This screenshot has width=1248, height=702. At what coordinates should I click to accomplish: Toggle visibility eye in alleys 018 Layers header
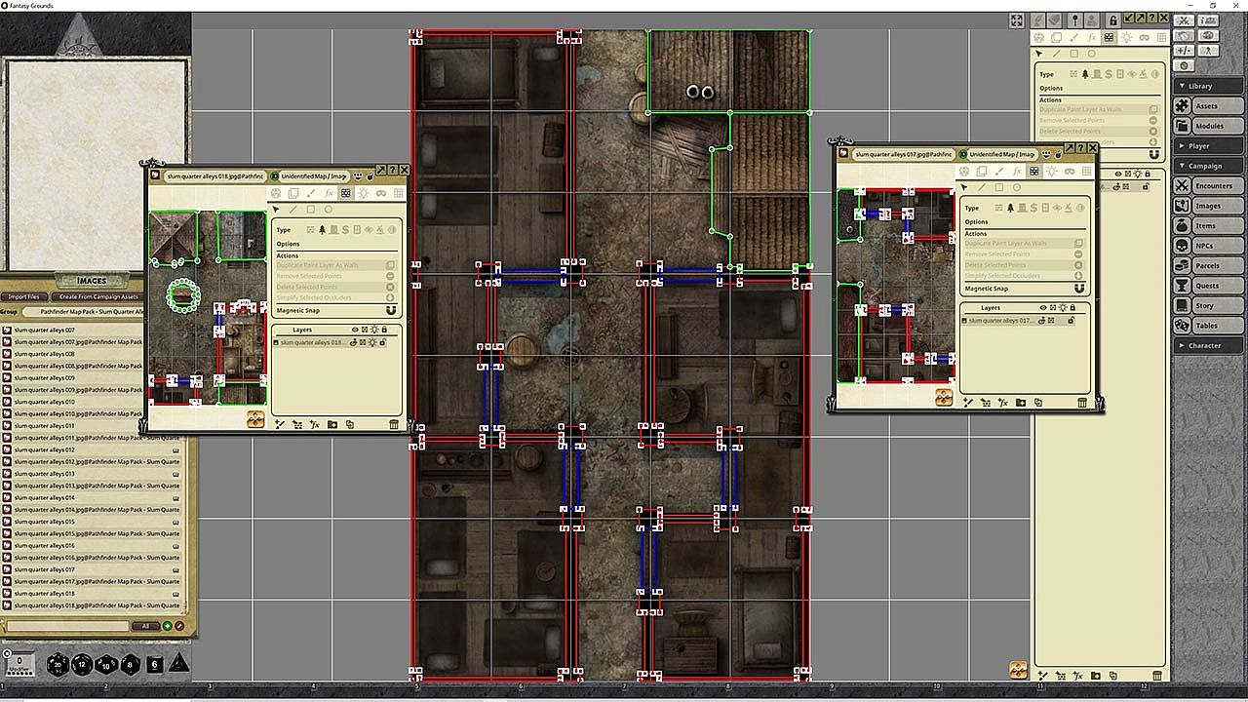[355, 330]
